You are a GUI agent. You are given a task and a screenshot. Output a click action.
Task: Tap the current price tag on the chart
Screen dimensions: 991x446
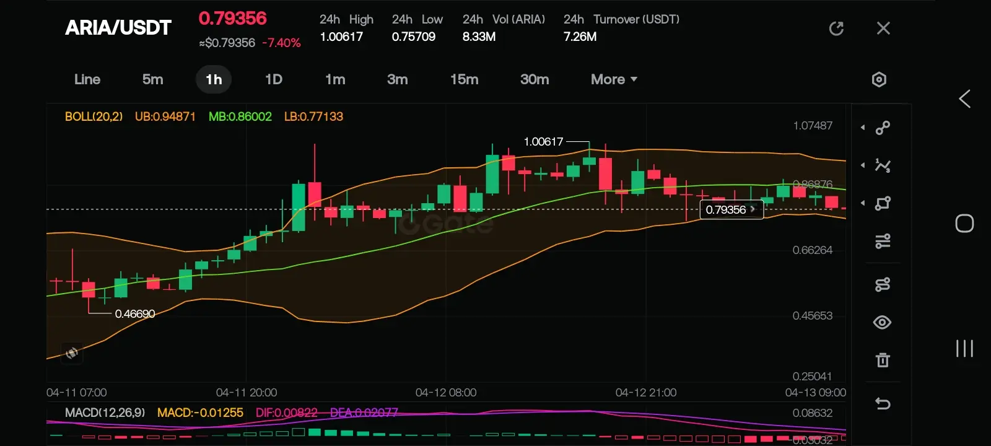[x=731, y=209]
